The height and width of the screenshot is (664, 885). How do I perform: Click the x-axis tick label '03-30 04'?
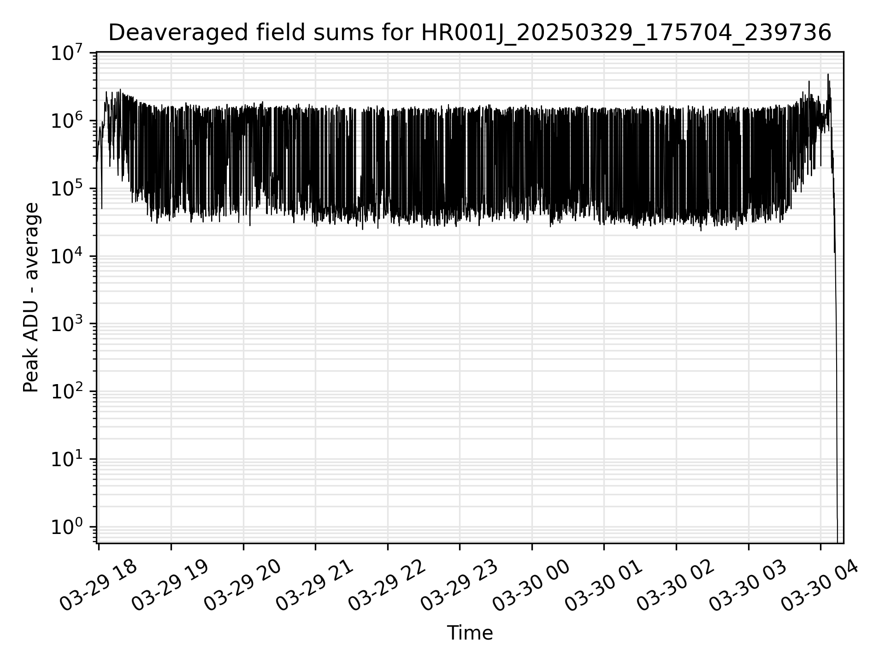point(820,586)
